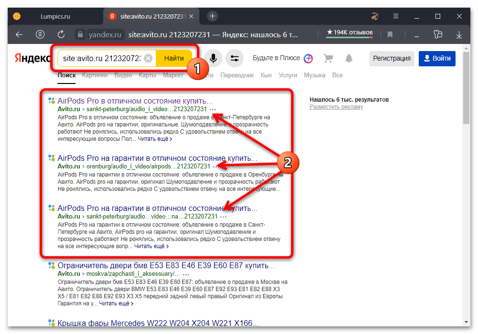Screen dimensions: 478x334
Task: Open the browser downloads arrow icon
Action: coord(459,34)
